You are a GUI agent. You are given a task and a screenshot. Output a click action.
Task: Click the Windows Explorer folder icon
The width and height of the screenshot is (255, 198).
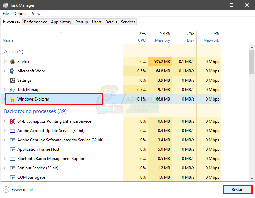13,99
